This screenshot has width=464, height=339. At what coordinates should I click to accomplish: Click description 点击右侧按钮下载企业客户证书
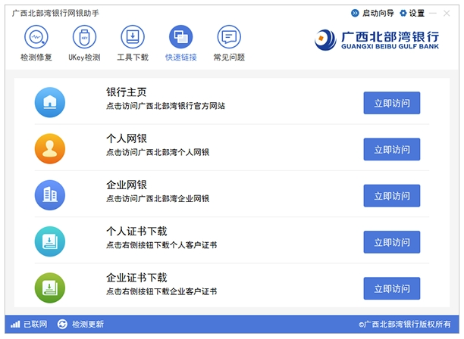[x=161, y=291]
